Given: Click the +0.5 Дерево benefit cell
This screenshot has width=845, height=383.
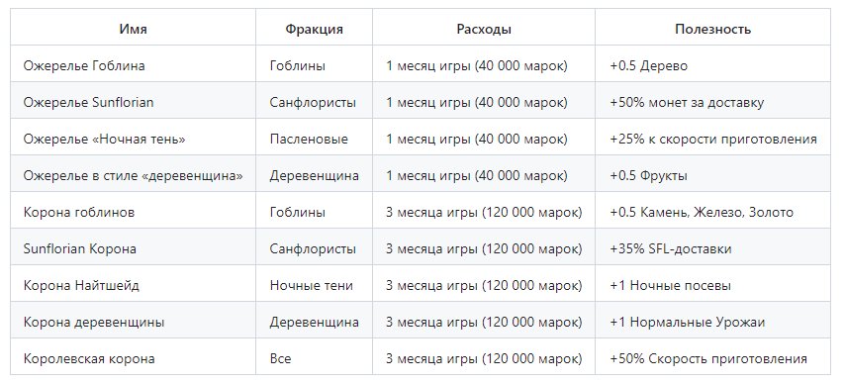Looking at the screenshot, I should (x=713, y=65).
